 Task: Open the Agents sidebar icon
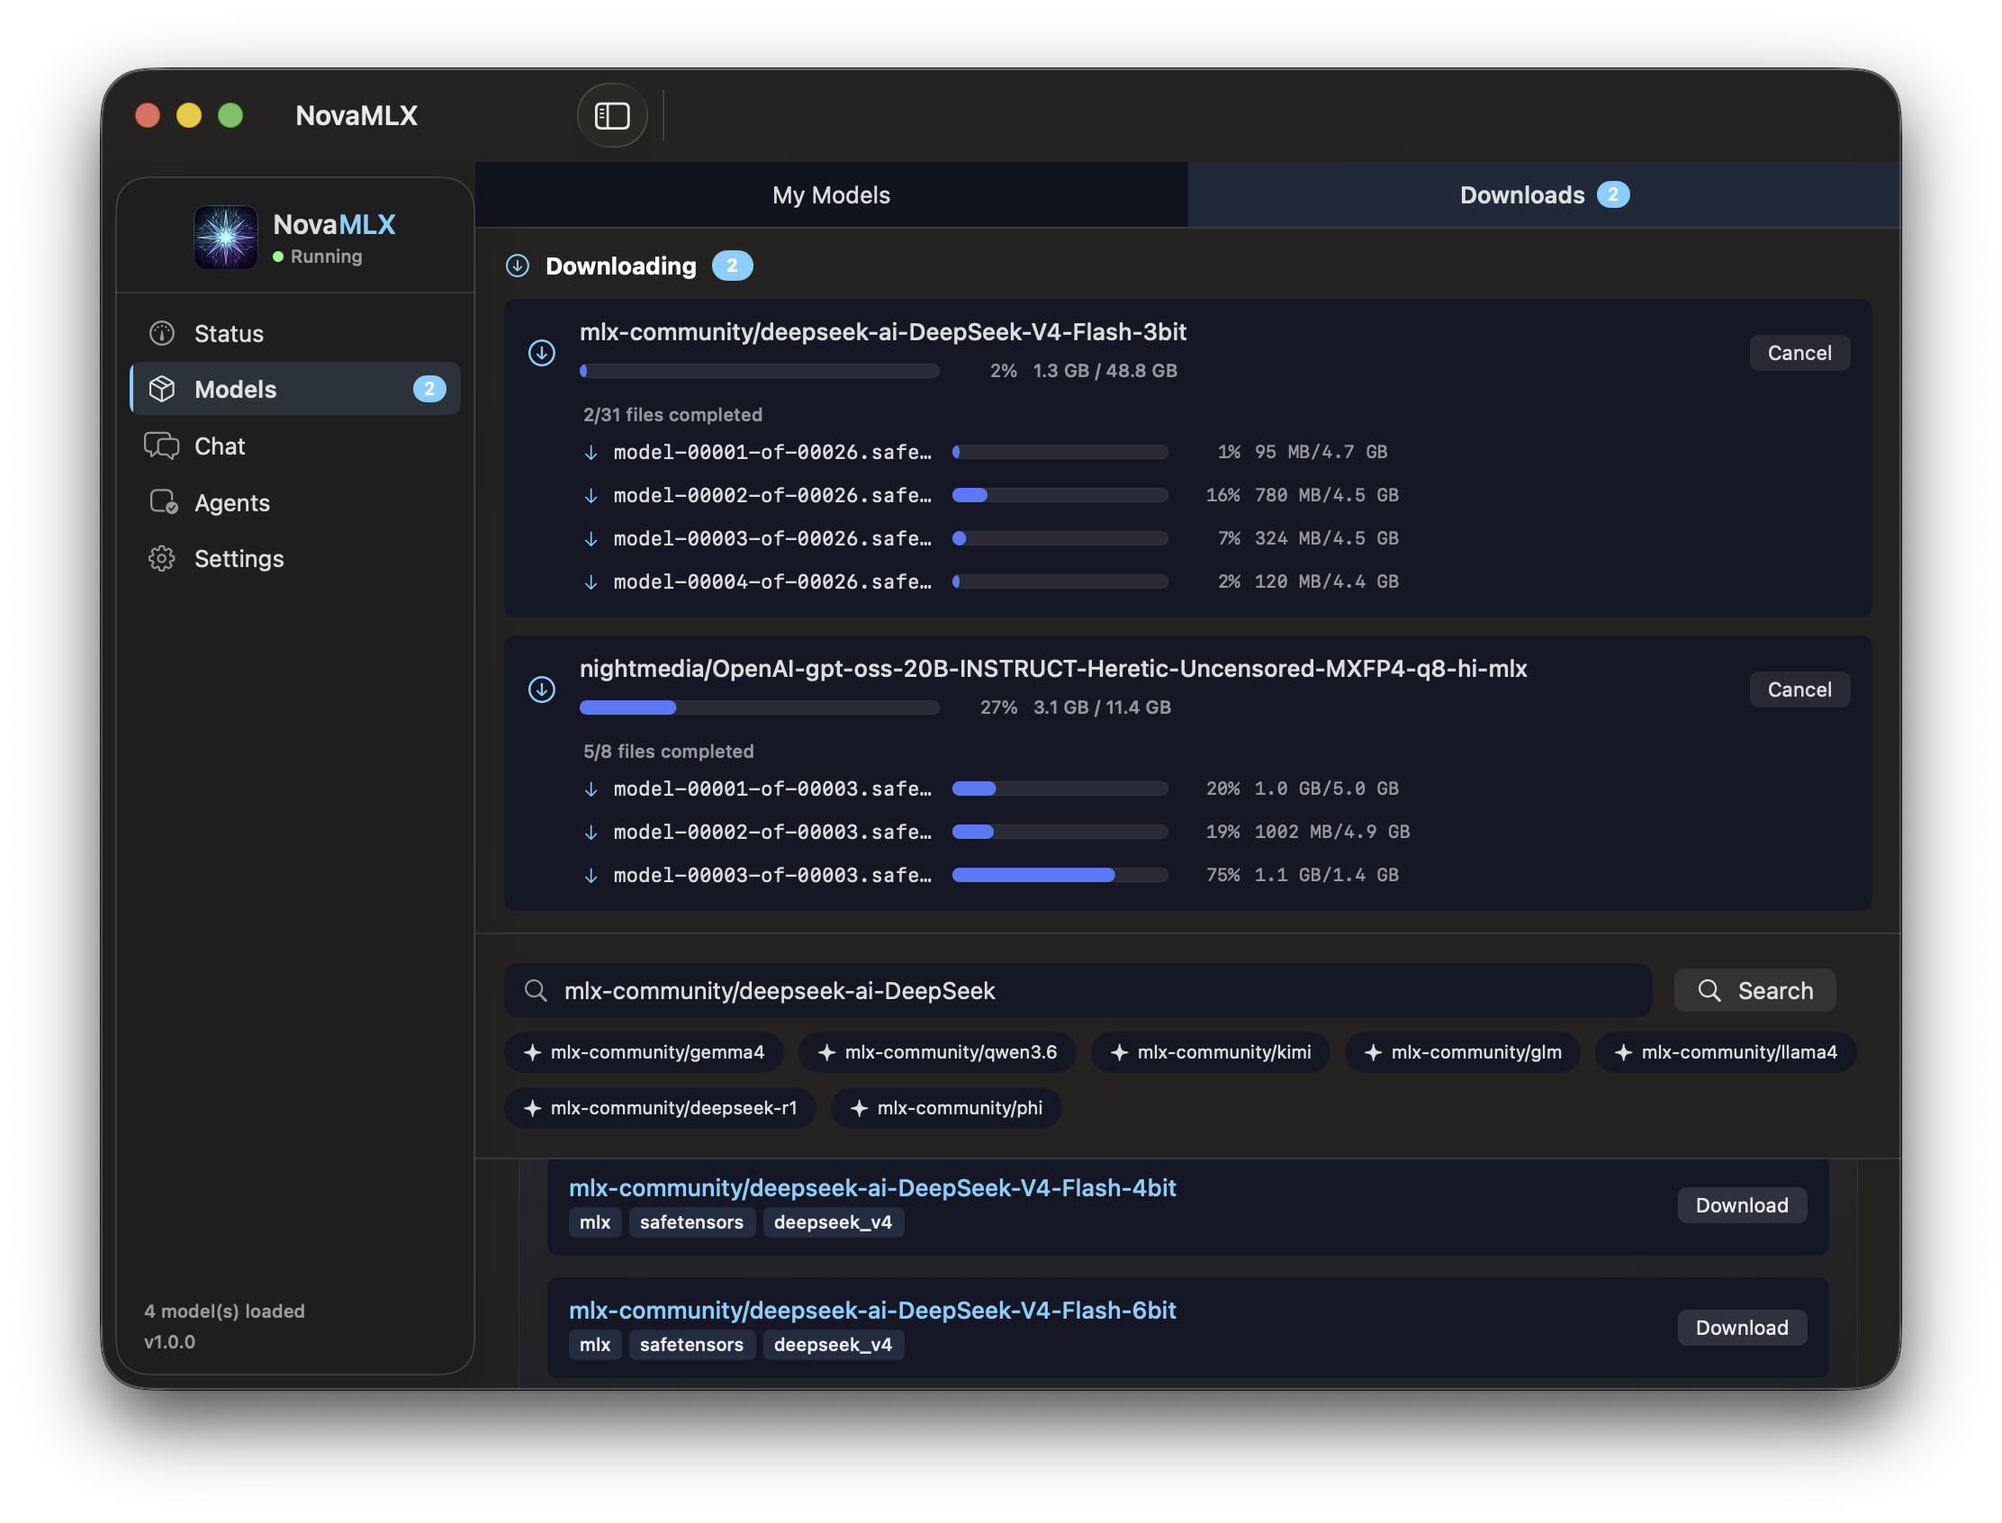point(163,502)
